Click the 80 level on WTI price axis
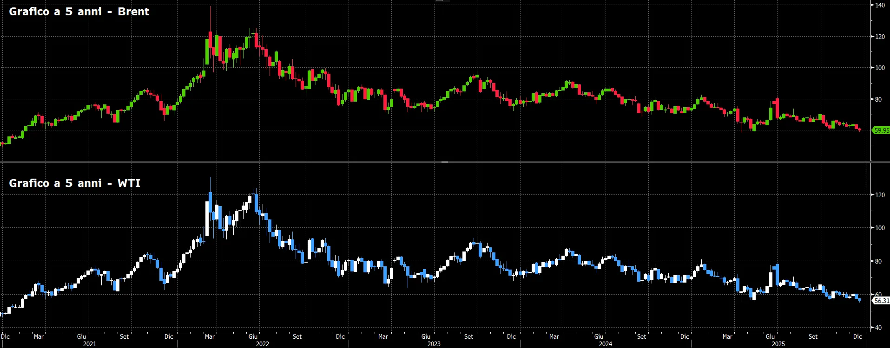Image resolution: width=890 pixels, height=348 pixels. click(x=878, y=261)
